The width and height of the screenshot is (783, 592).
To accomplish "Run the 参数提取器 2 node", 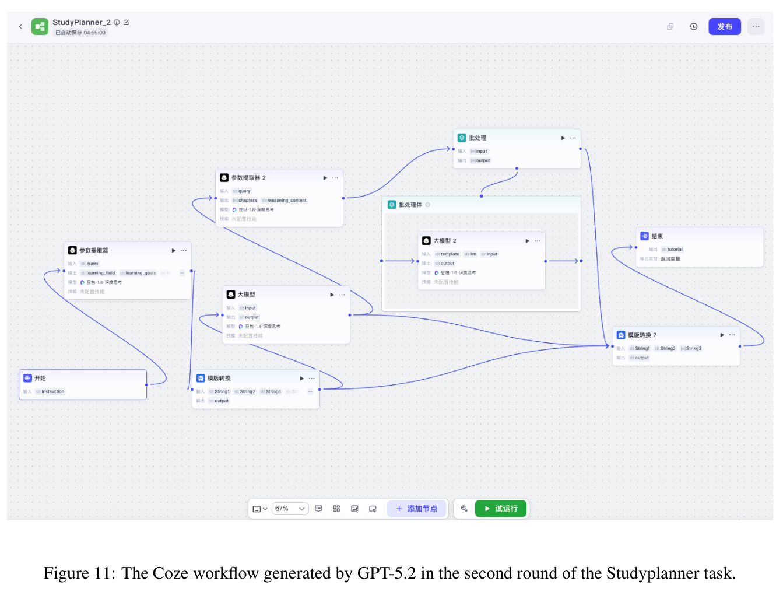I will [x=325, y=178].
